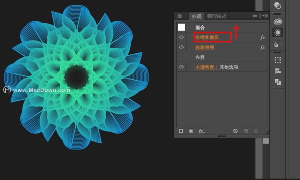Clear appearance with the no-symbol icon
The width and height of the screenshot is (300, 180).
point(235,131)
